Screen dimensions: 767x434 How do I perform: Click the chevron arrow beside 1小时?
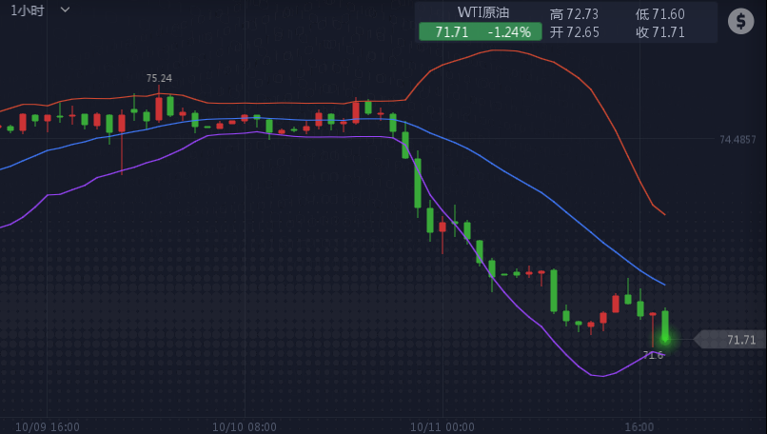(x=65, y=10)
